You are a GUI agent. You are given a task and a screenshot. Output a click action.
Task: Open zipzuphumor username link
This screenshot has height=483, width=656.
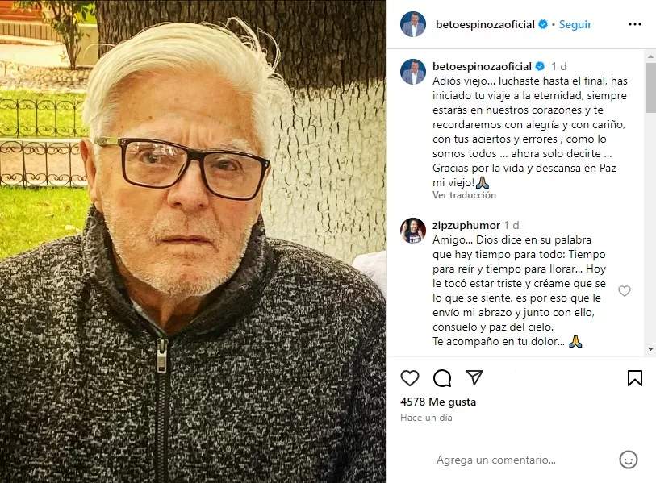point(466,225)
